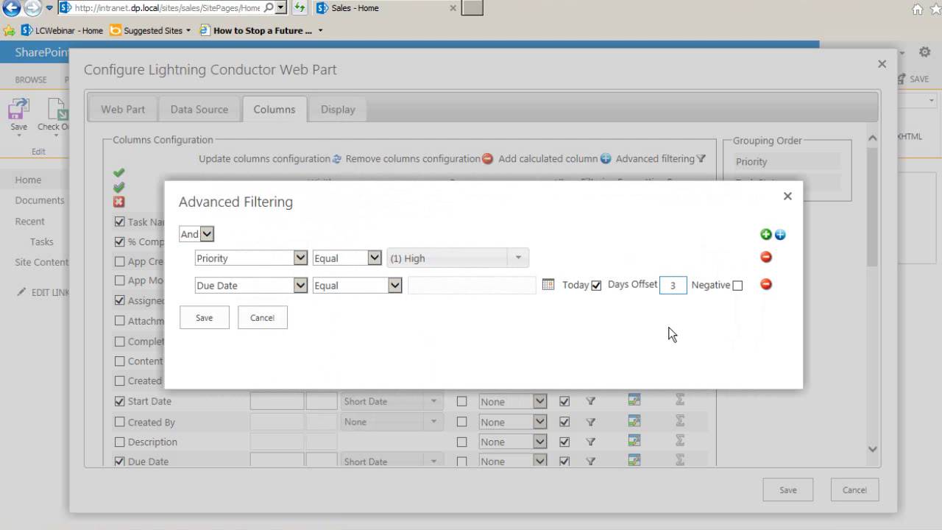Click the Add calculated column icon
Screen dimensions: 942x530
click(606, 159)
